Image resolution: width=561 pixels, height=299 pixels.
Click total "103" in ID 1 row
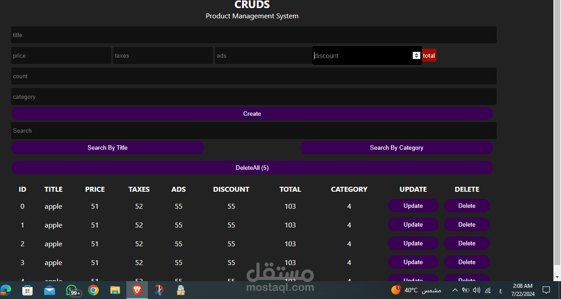290,225
